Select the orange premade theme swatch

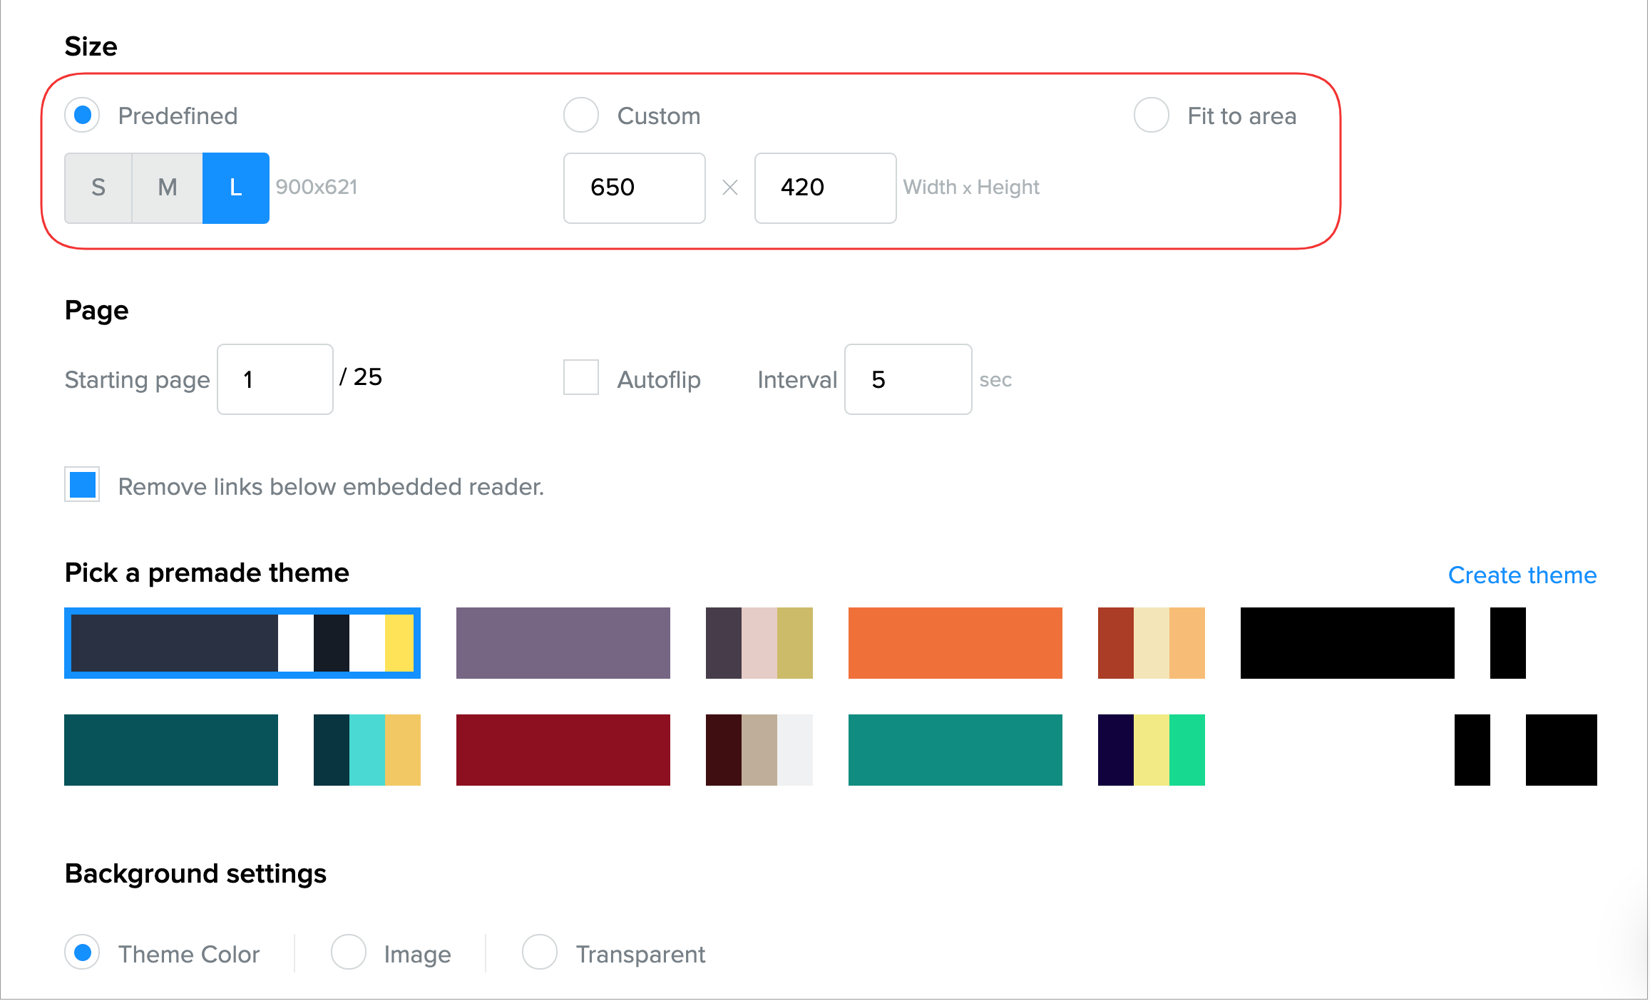[955, 643]
